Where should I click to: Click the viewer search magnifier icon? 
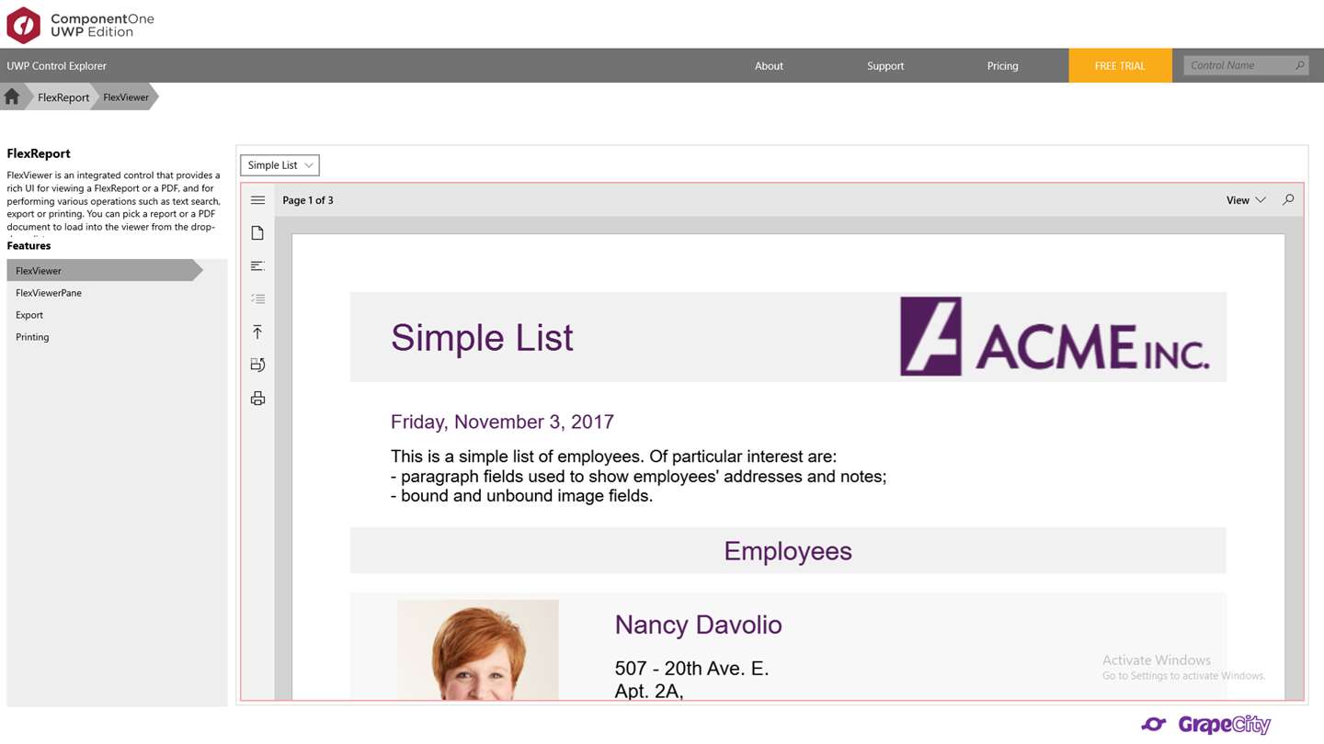[1288, 200]
